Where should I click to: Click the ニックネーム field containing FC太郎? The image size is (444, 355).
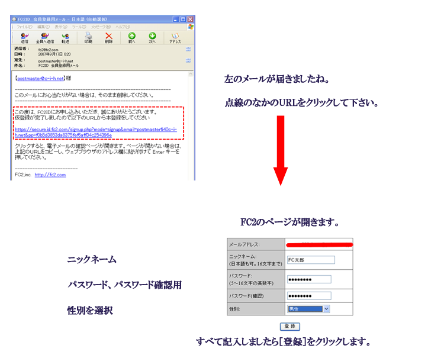tap(311, 260)
